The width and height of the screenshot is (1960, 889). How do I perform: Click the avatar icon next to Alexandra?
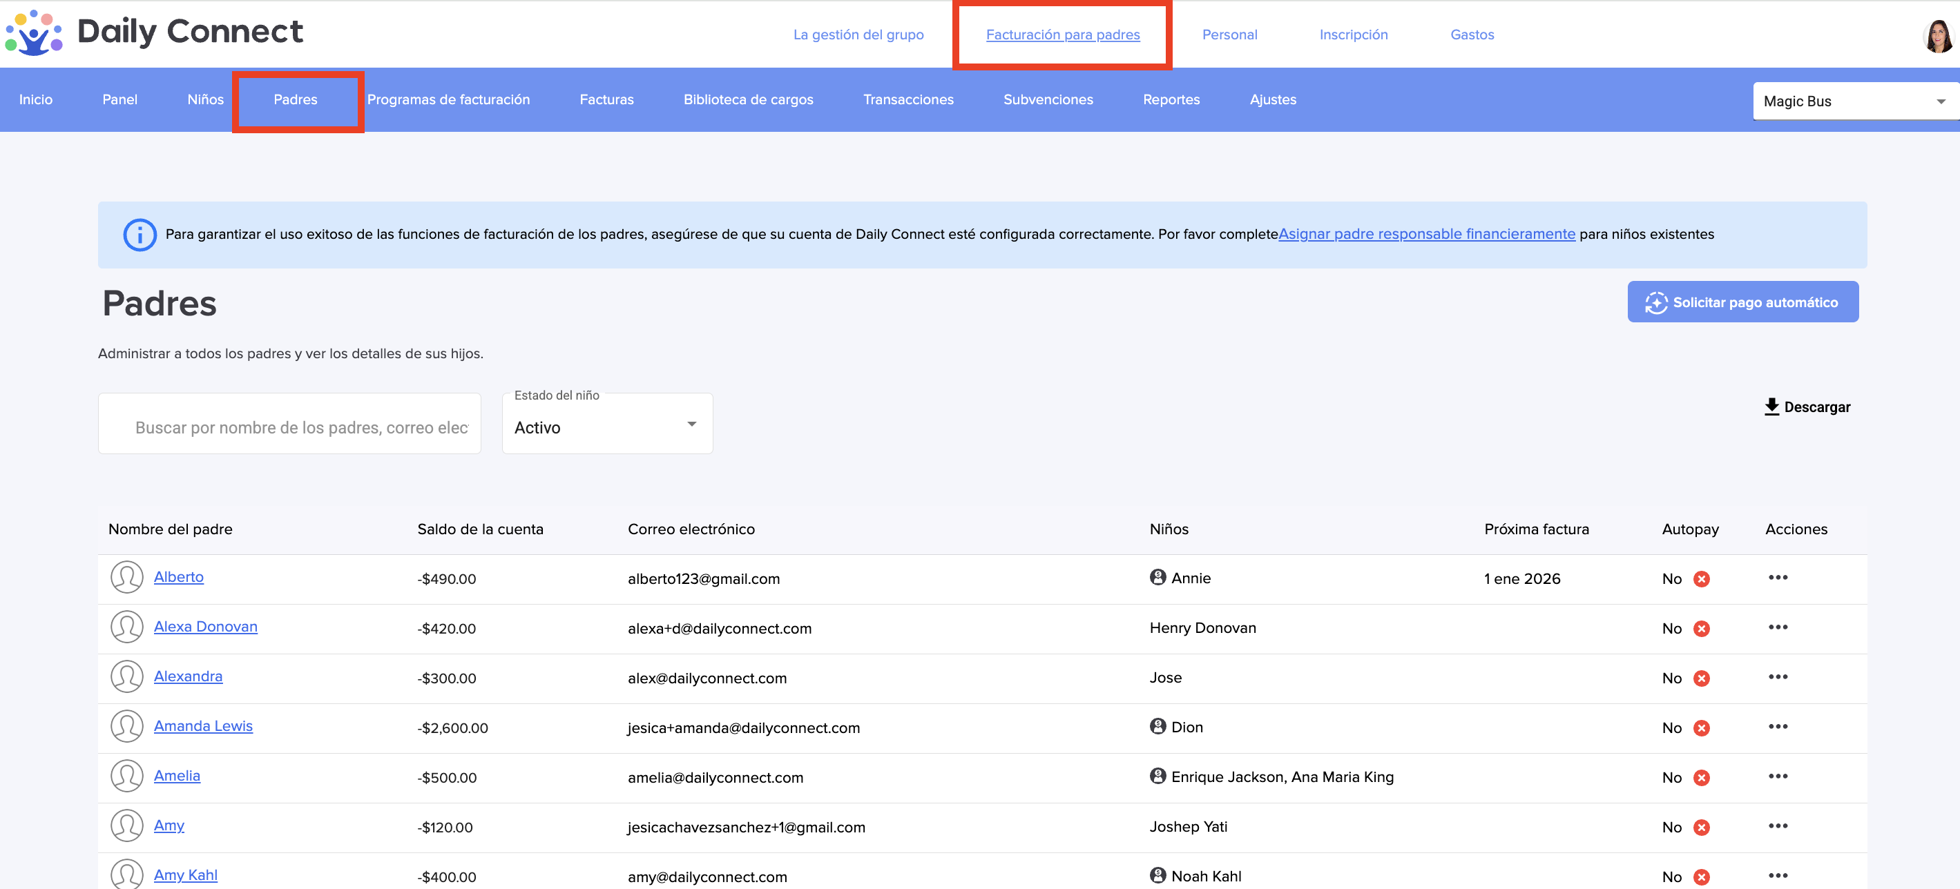126,677
